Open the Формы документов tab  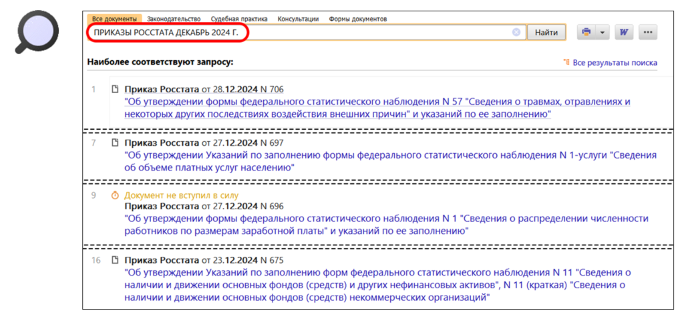coord(358,19)
